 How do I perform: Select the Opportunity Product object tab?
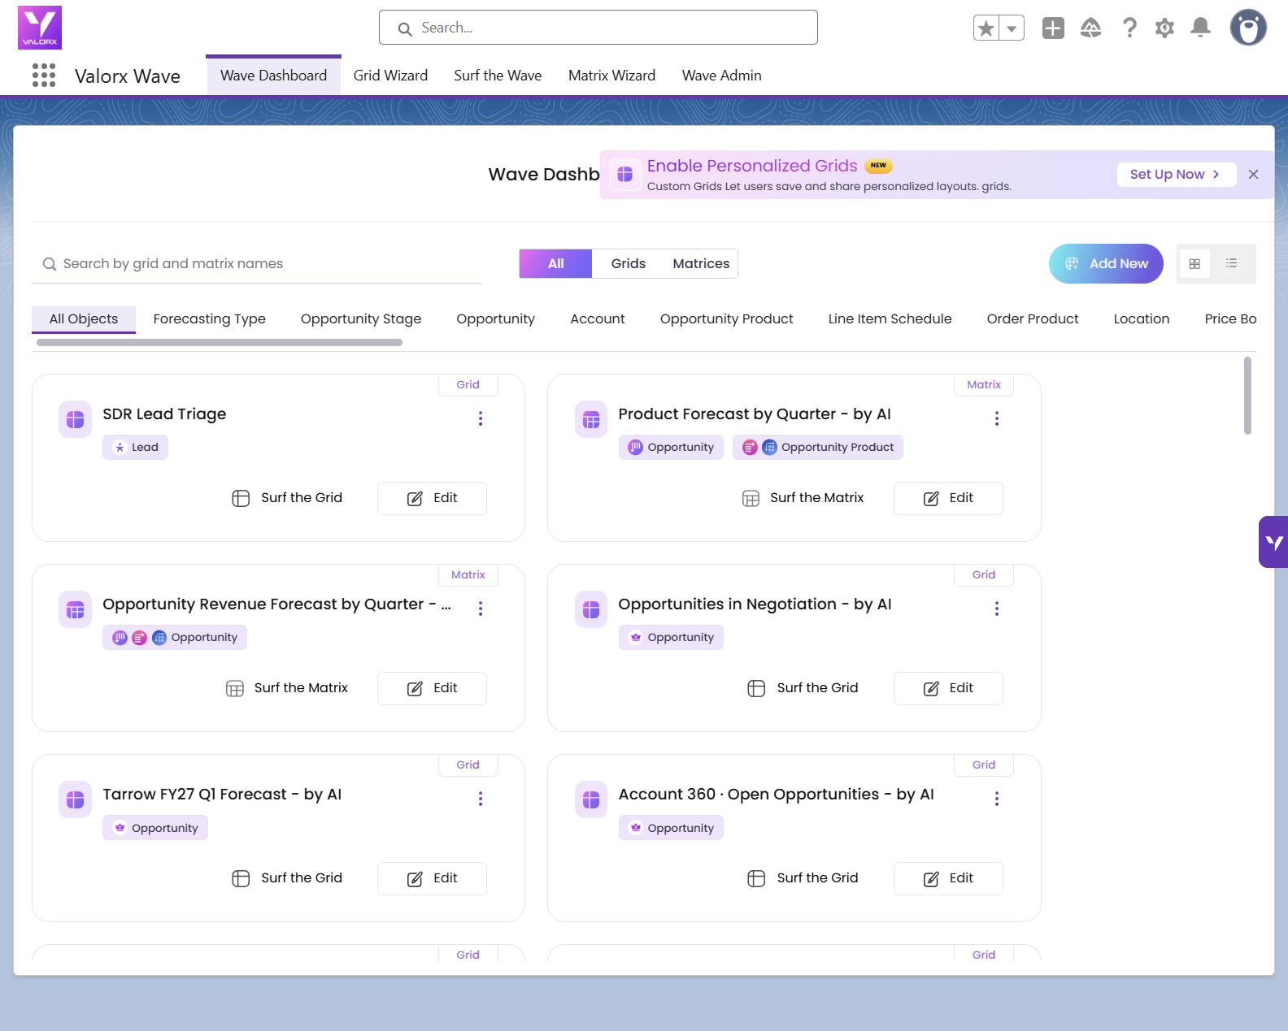point(727,319)
